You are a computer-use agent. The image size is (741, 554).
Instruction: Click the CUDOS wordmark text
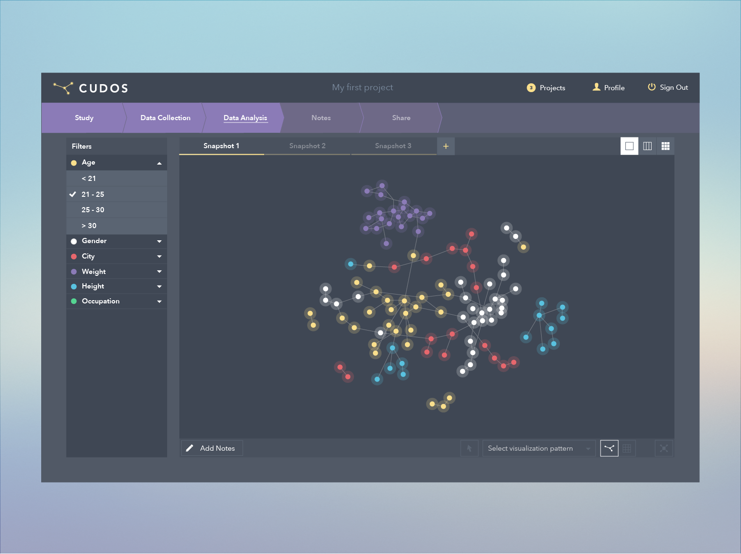click(103, 88)
